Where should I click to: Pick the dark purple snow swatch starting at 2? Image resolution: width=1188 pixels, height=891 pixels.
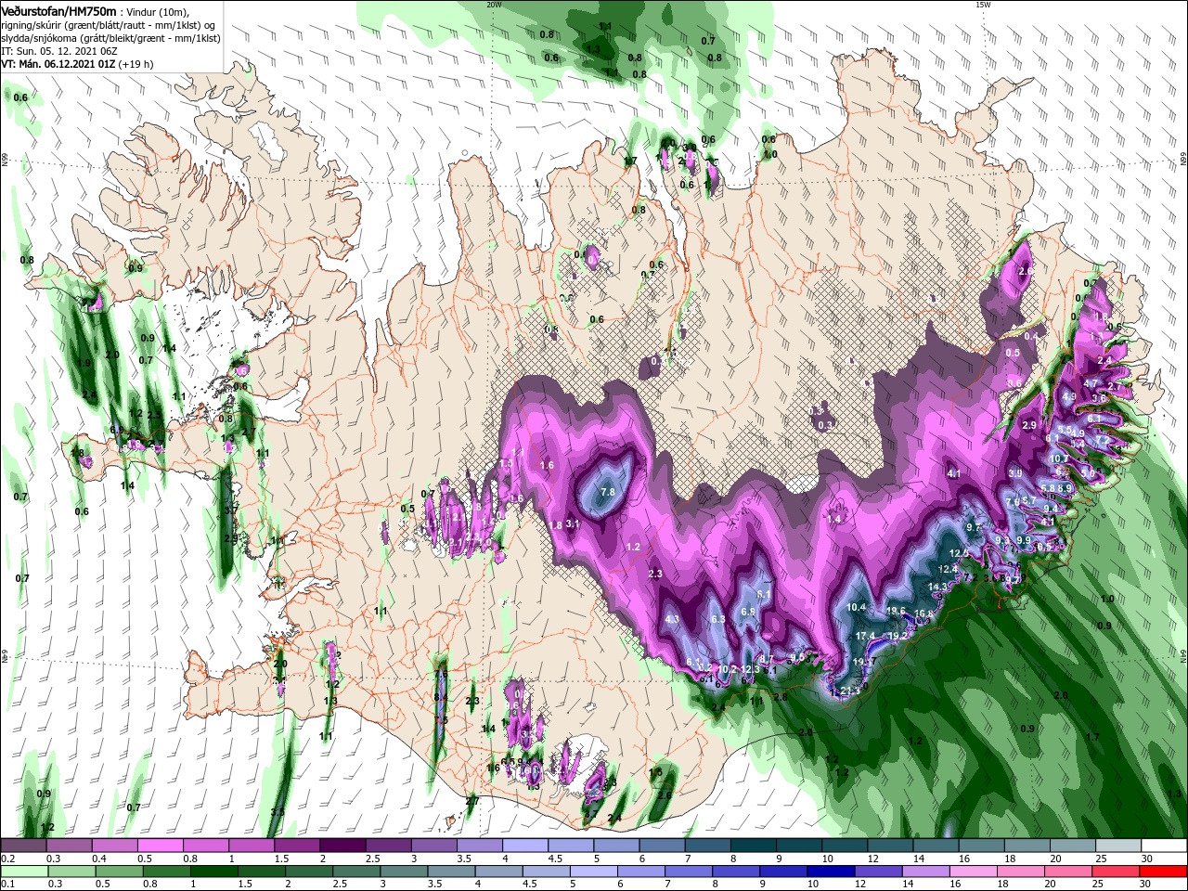(x=342, y=846)
